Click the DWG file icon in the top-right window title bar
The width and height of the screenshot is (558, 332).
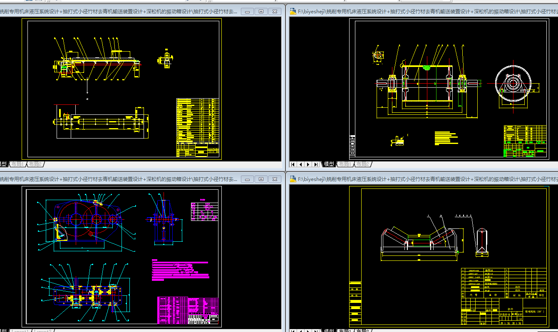293,12
